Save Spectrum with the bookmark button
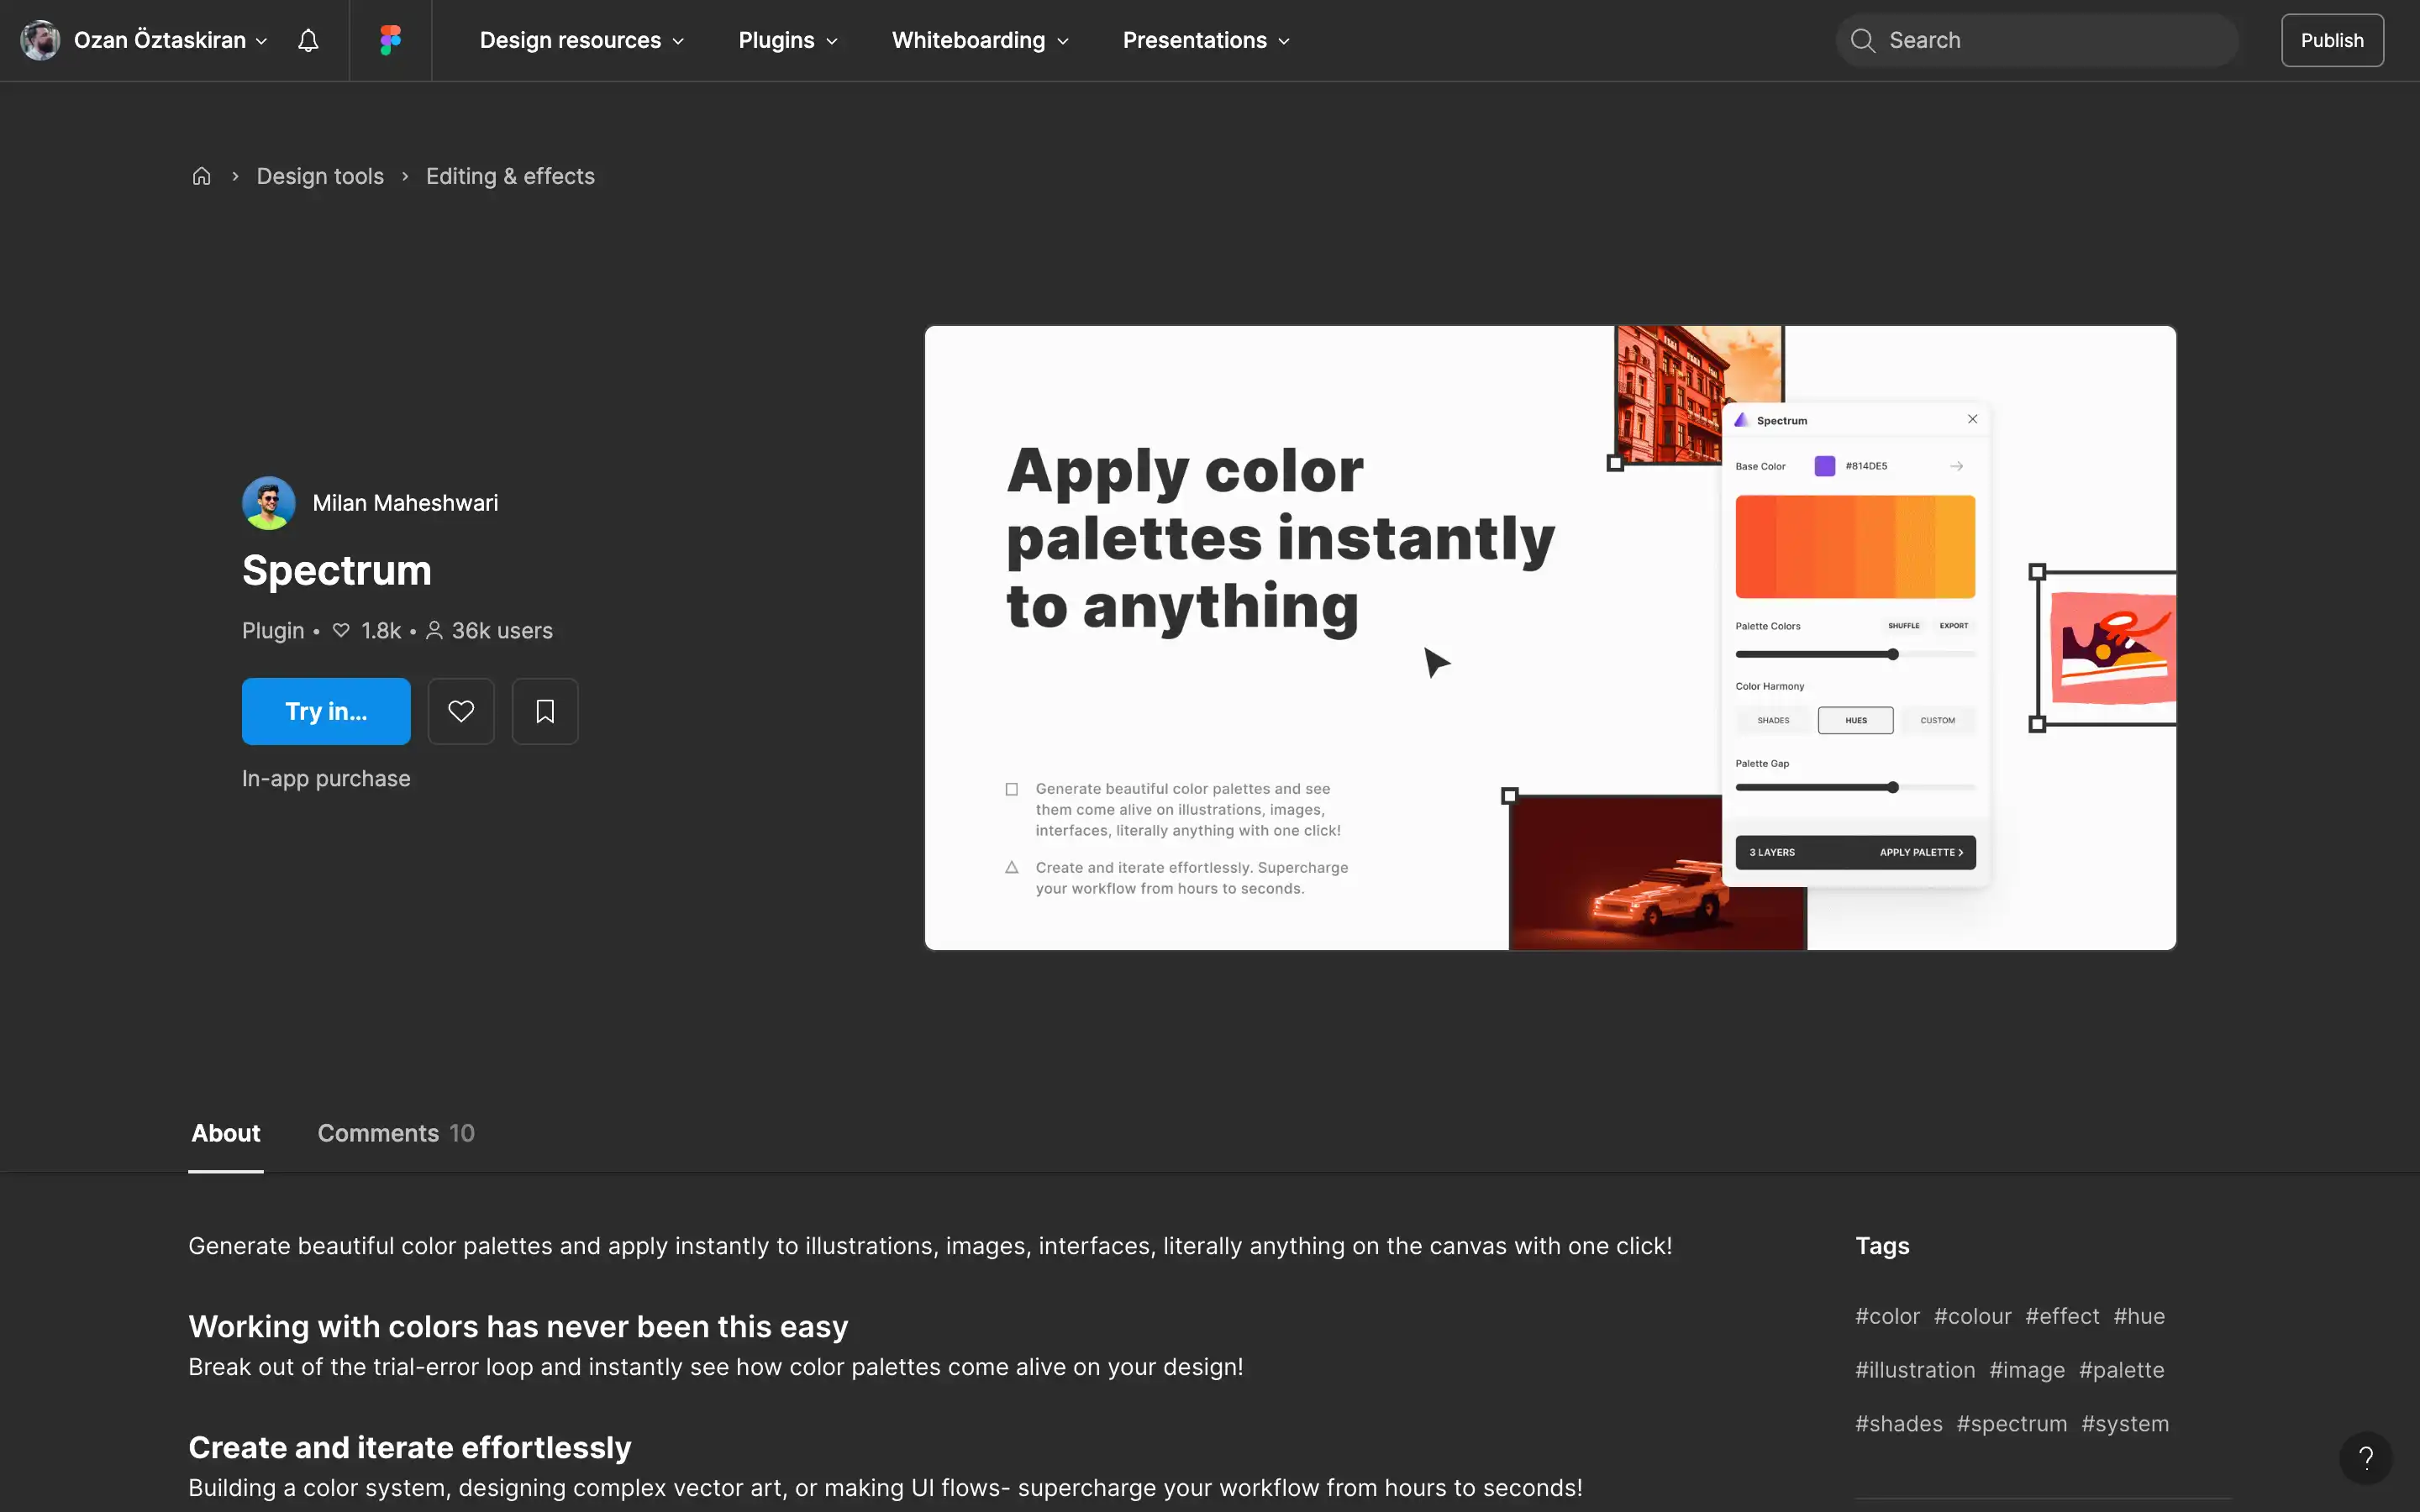This screenshot has height=1512, width=2420. pos(545,711)
